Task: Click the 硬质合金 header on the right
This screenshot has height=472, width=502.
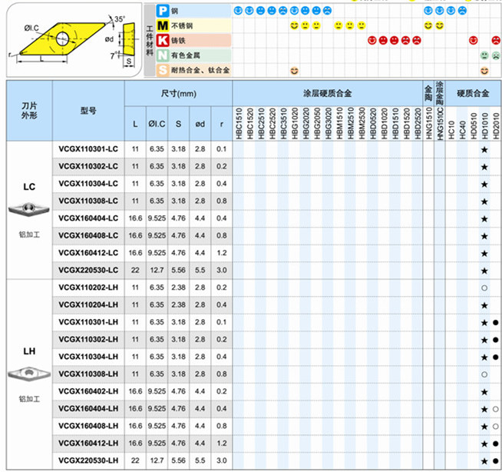Action: pos(473,92)
